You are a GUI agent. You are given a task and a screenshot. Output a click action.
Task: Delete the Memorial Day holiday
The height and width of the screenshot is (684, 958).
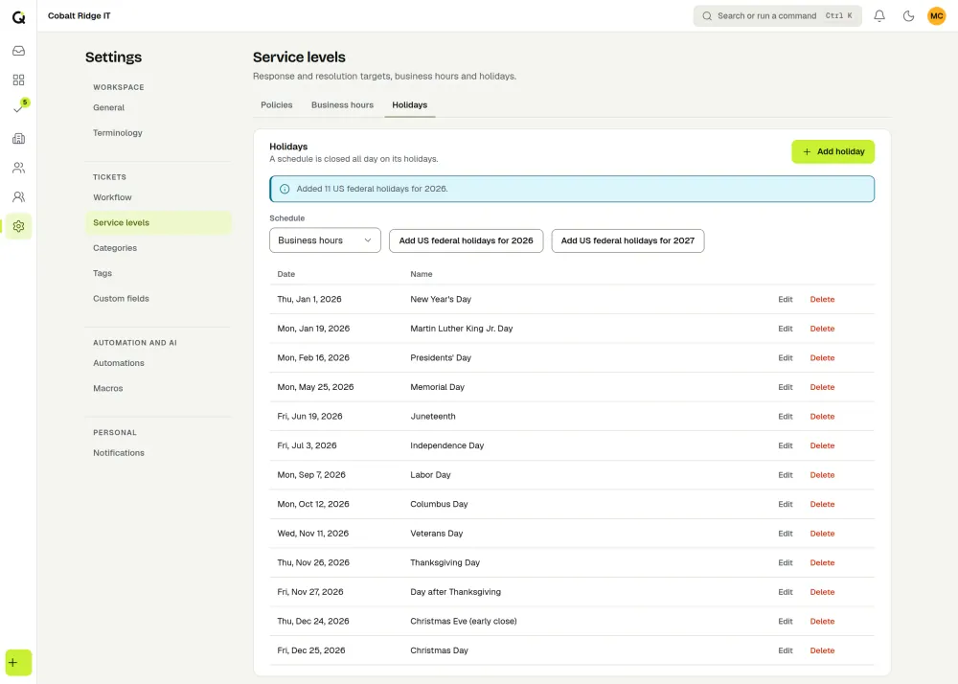pyautogui.click(x=822, y=387)
